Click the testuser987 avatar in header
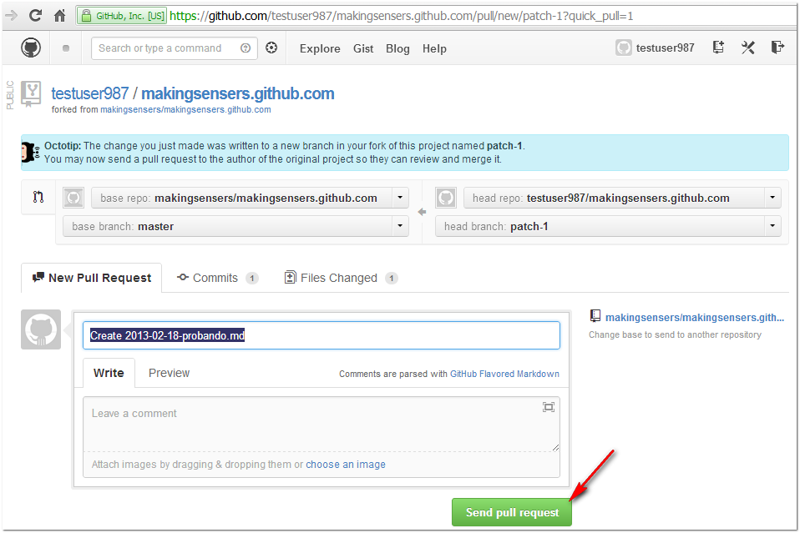This screenshot has width=800, height=533. point(624,48)
